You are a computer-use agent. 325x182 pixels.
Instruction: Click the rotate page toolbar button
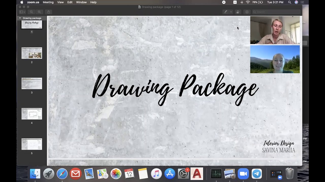[238, 12]
